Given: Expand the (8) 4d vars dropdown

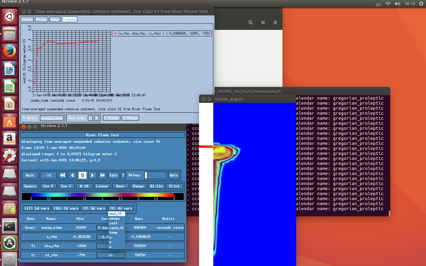Looking at the screenshot, I should click(x=121, y=208).
